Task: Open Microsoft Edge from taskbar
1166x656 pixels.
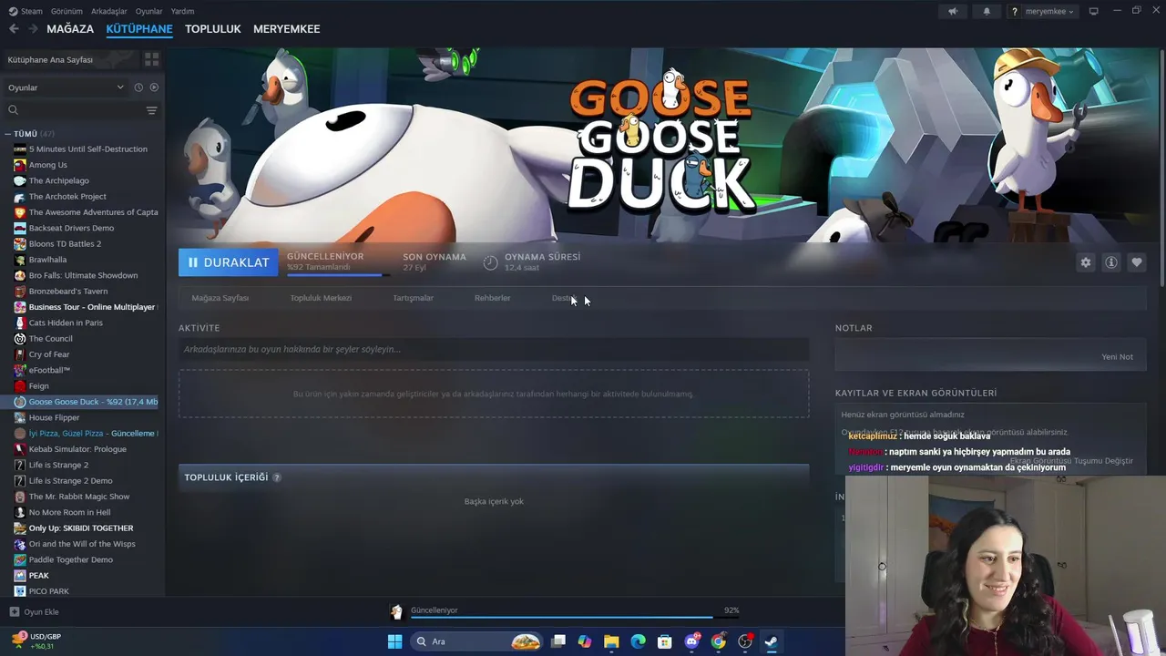Action: tap(639, 641)
